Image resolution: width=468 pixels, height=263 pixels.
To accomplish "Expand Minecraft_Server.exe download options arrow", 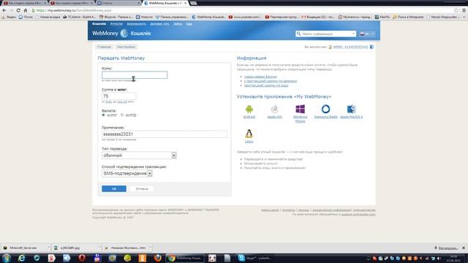I will pos(49,248).
